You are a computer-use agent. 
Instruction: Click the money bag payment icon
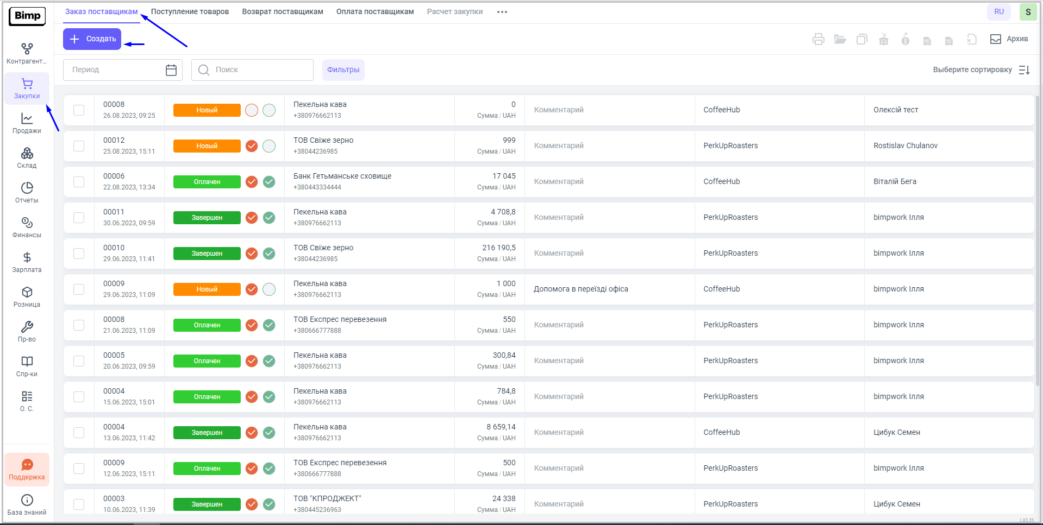905,39
